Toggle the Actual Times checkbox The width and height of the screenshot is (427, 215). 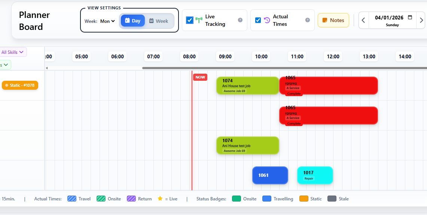coord(258,20)
